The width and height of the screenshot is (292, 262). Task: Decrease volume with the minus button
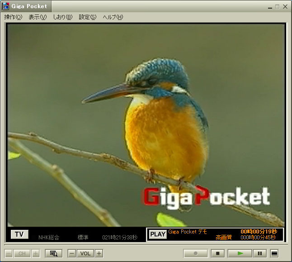[71, 253]
